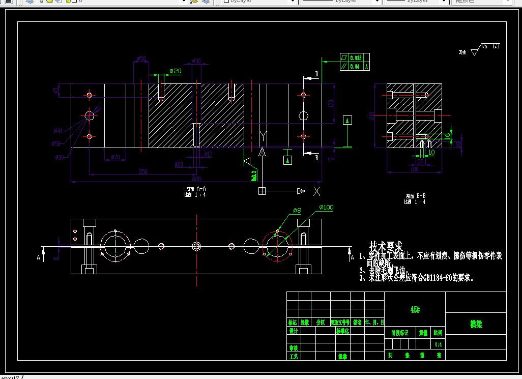Viewport: 522px width, 379px height.
Task: Select the 其余 text near roughness symbol
Action: tap(462, 52)
